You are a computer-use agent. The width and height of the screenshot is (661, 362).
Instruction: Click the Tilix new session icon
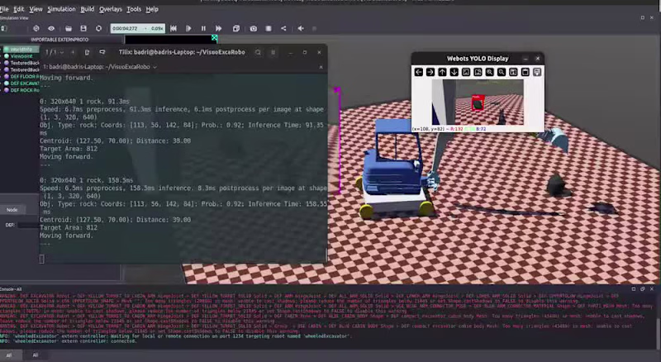[88, 52]
